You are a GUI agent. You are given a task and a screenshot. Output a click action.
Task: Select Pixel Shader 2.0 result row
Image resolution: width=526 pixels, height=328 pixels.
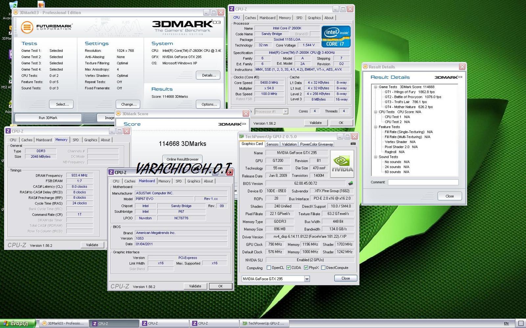pyautogui.click(x=401, y=147)
